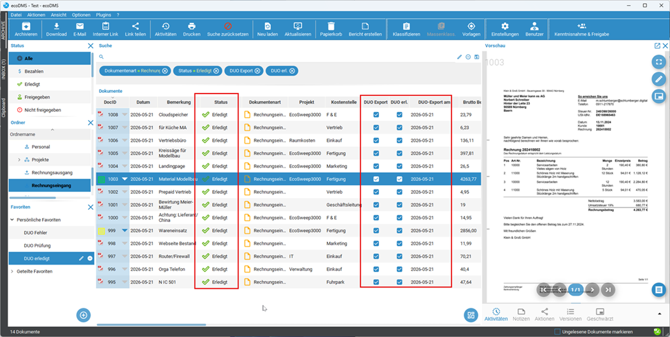Toggle DUO Export checkbox for DocID 997
670x337 pixels.
click(x=376, y=256)
